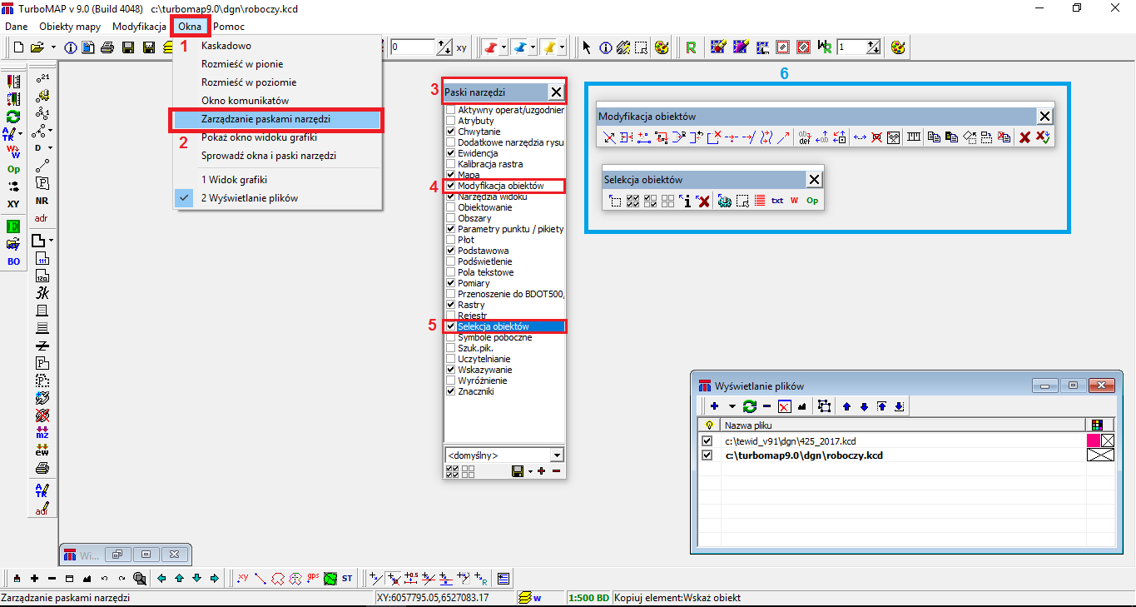The image size is (1136, 607).
Task: Click the yellow pushpin marker icon
Action: pyautogui.click(x=548, y=47)
